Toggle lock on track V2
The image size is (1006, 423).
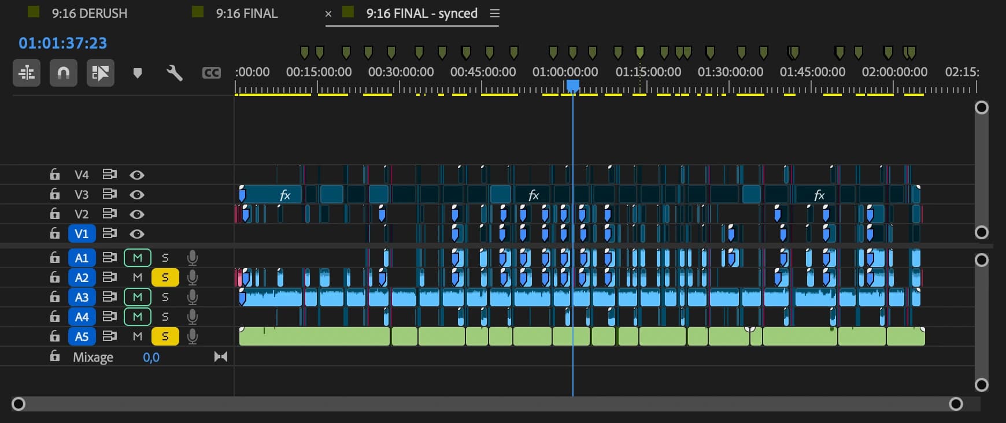click(54, 213)
